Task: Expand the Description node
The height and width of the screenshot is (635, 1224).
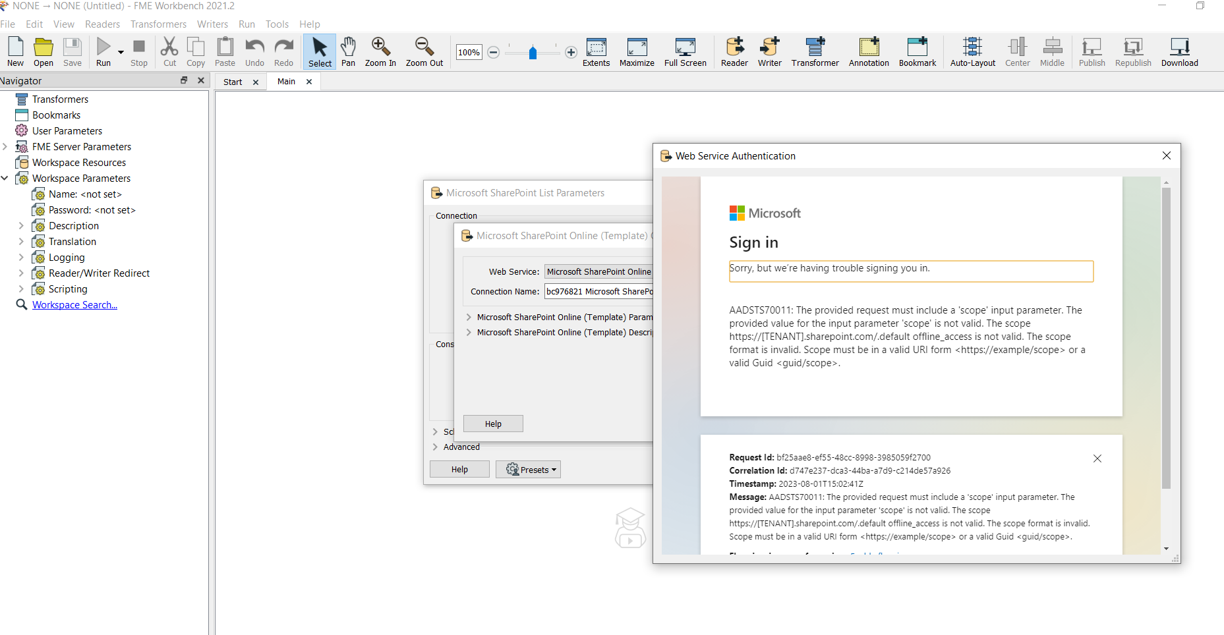Action: [21, 226]
